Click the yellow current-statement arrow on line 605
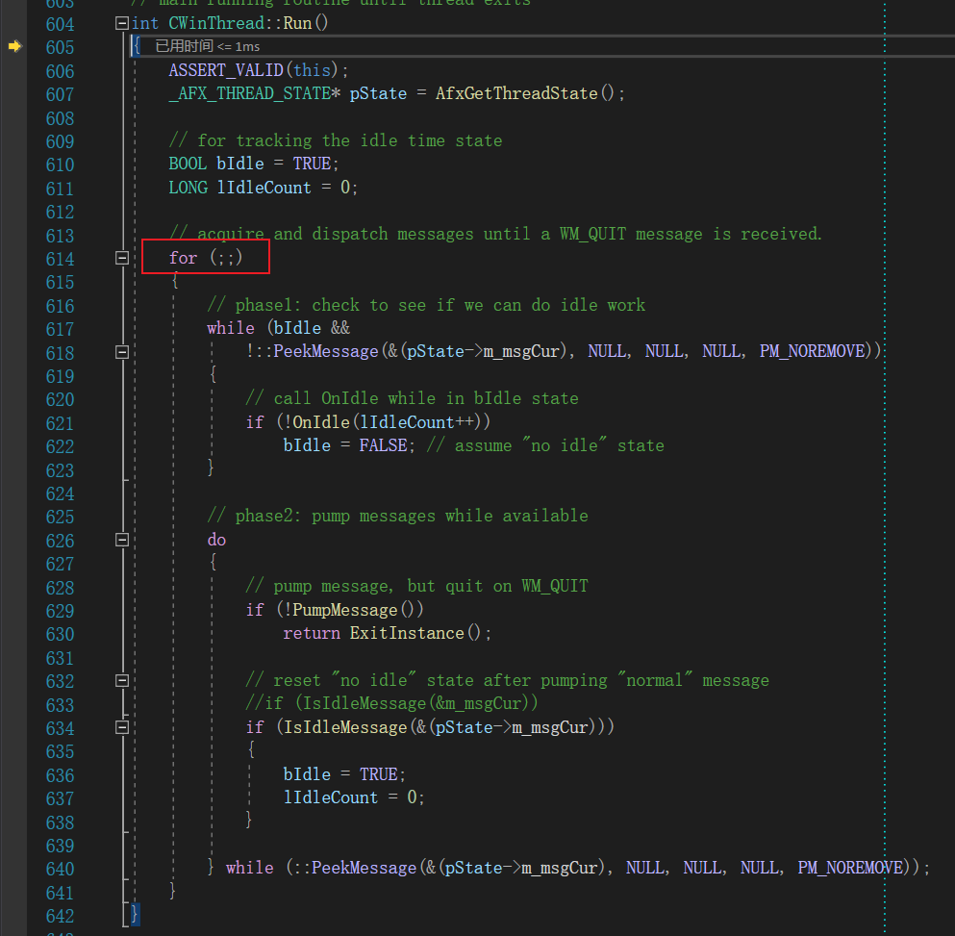 click(14, 46)
